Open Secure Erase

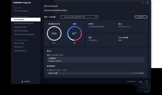pos(19,43)
